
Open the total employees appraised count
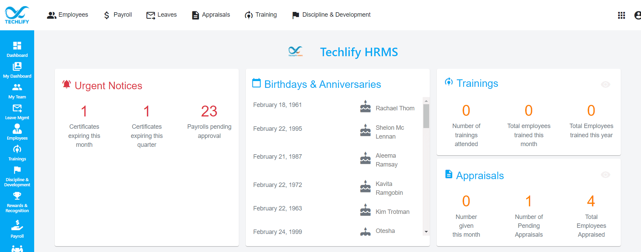click(x=591, y=201)
